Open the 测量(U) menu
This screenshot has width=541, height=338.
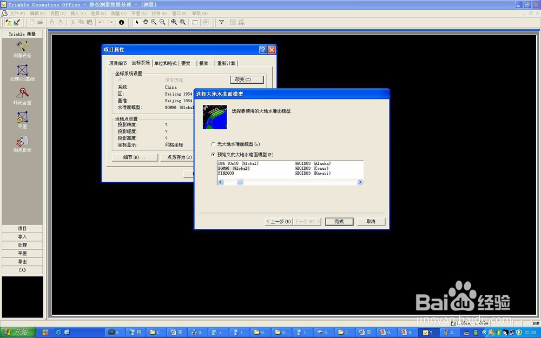point(118,14)
